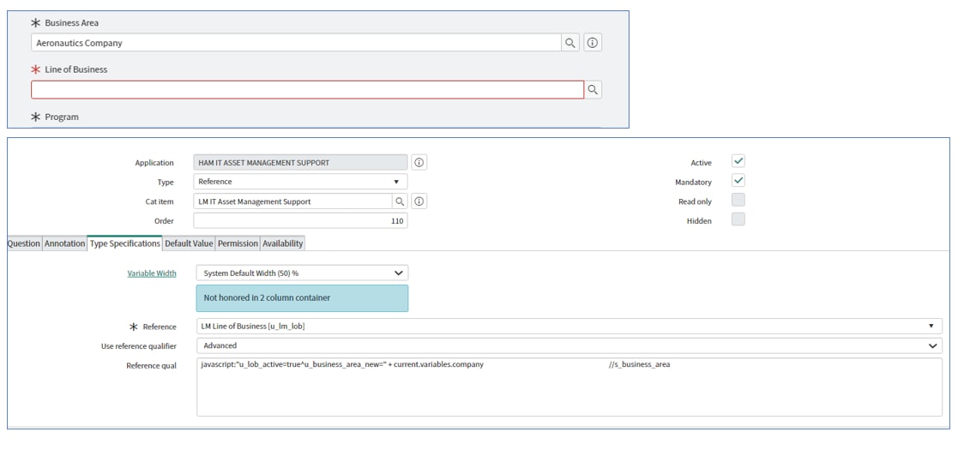This screenshot has width=964, height=462.
Task: Check the Hidden checkbox
Action: pos(738,219)
